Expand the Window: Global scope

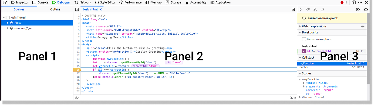(300, 97)
